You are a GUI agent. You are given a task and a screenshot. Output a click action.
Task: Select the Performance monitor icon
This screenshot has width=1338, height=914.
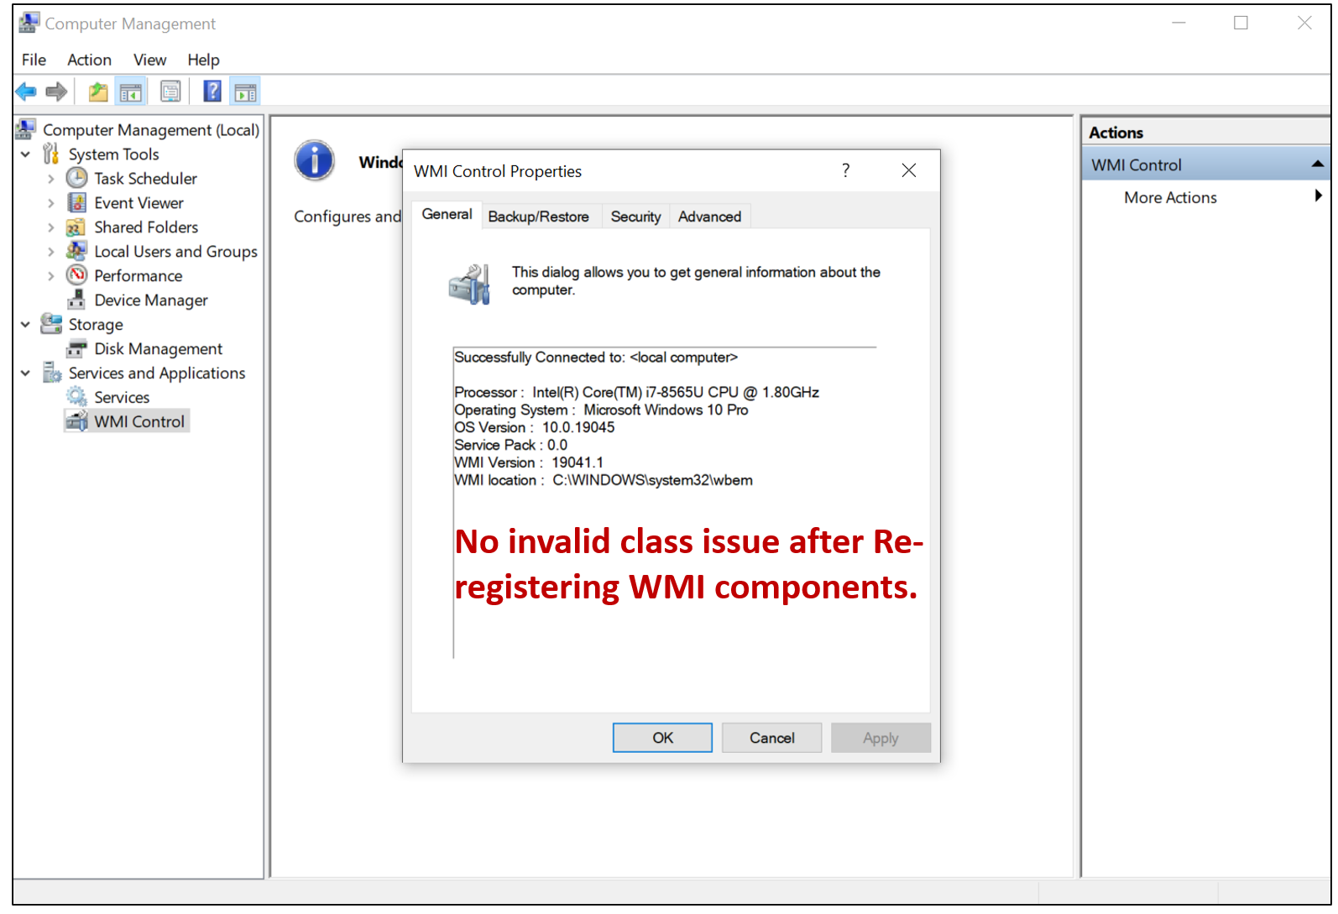[76, 275]
